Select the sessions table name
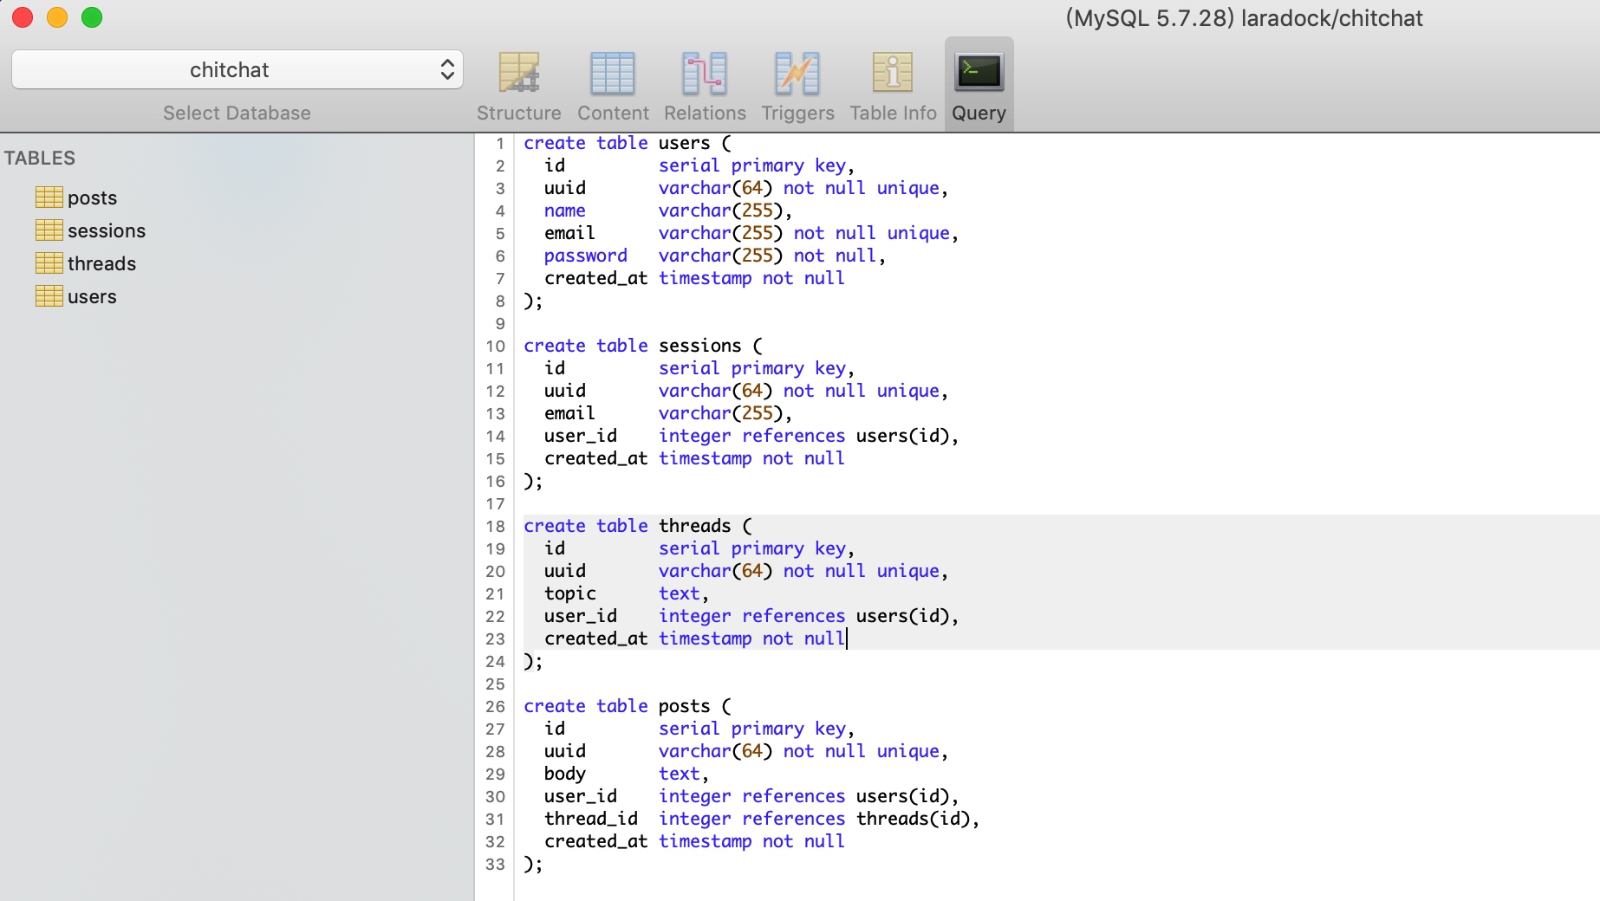Image resolution: width=1600 pixels, height=901 pixels. pos(107,231)
